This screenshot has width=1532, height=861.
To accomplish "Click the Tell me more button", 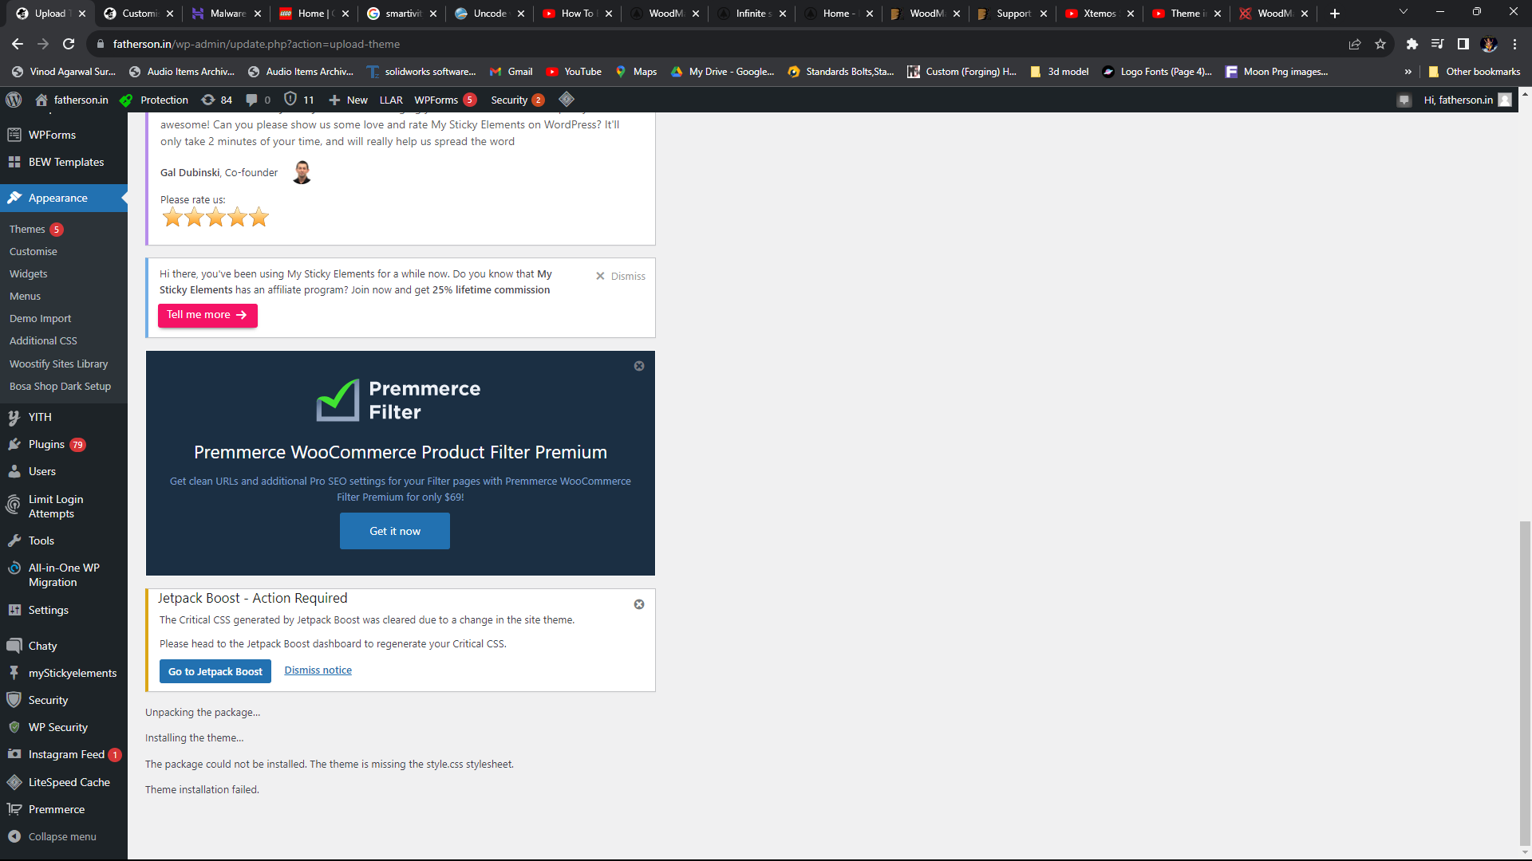I will (x=207, y=315).
